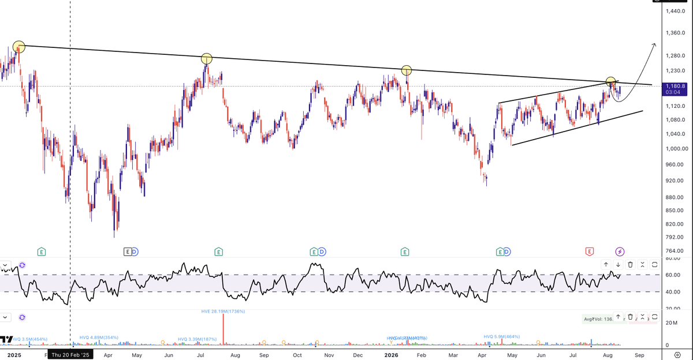Click the HVQ 4.89M(354%) volume label
Image resolution: width=693 pixels, height=360 pixels.
coord(98,338)
